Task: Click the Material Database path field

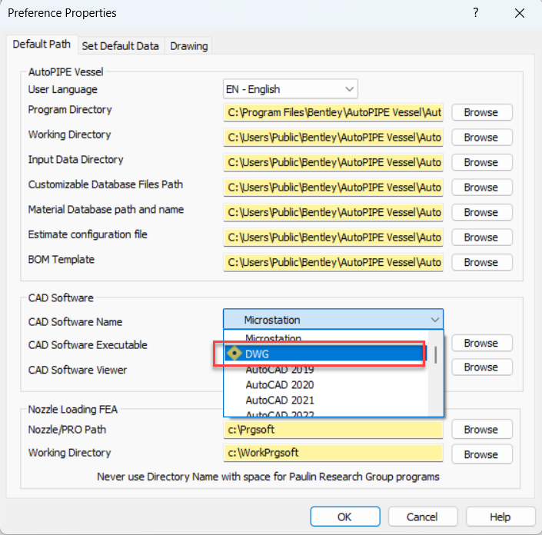Action: coord(333,212)
